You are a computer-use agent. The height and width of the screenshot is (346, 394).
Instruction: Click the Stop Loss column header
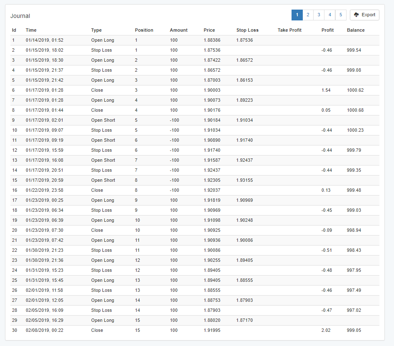coord(247,30)
